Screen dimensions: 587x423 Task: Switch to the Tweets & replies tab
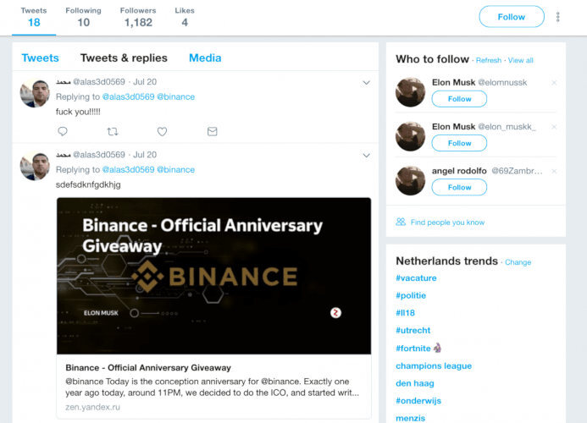pos(124,58)
